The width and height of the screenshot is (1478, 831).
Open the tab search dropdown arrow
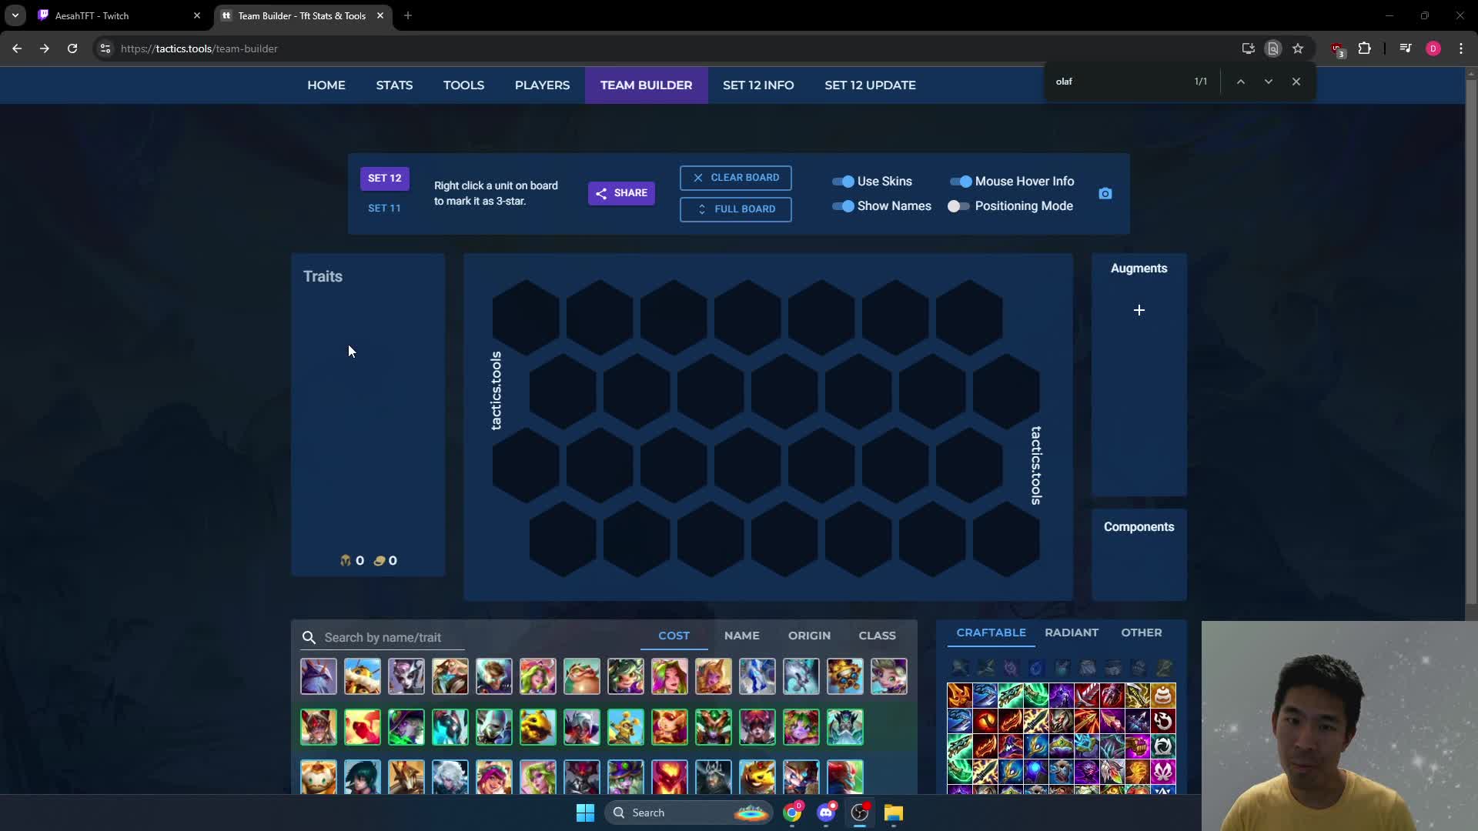pyautogui.click(x=15, y=15)
